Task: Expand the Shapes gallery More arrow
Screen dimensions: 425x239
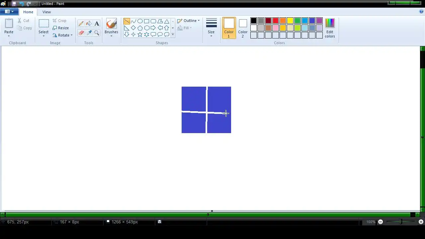Action: coord(173,35)
